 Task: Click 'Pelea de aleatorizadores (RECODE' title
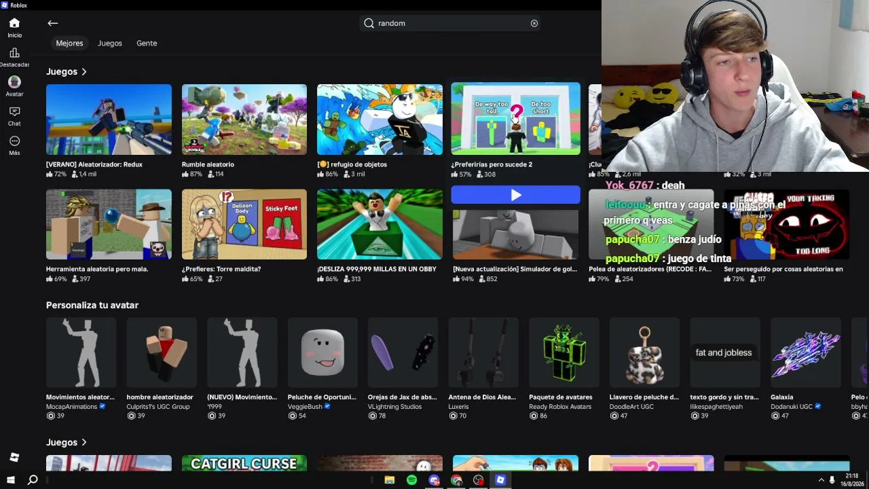650,269
